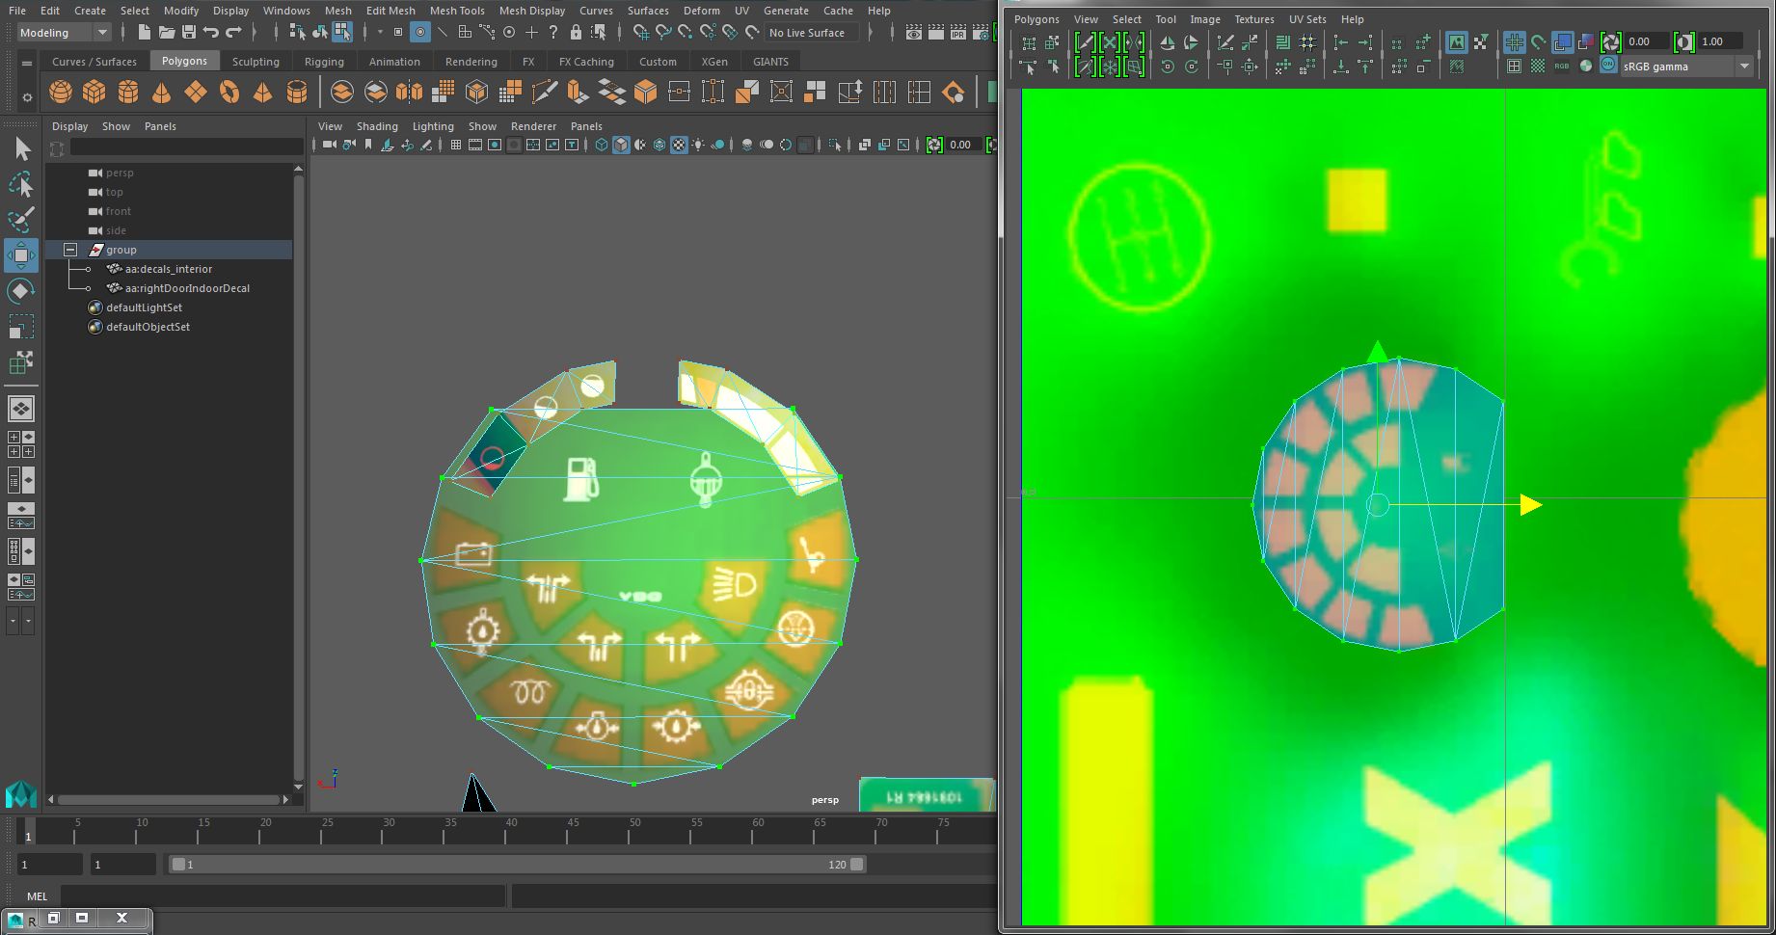Click the Undo arrow icon

(211, 33)
